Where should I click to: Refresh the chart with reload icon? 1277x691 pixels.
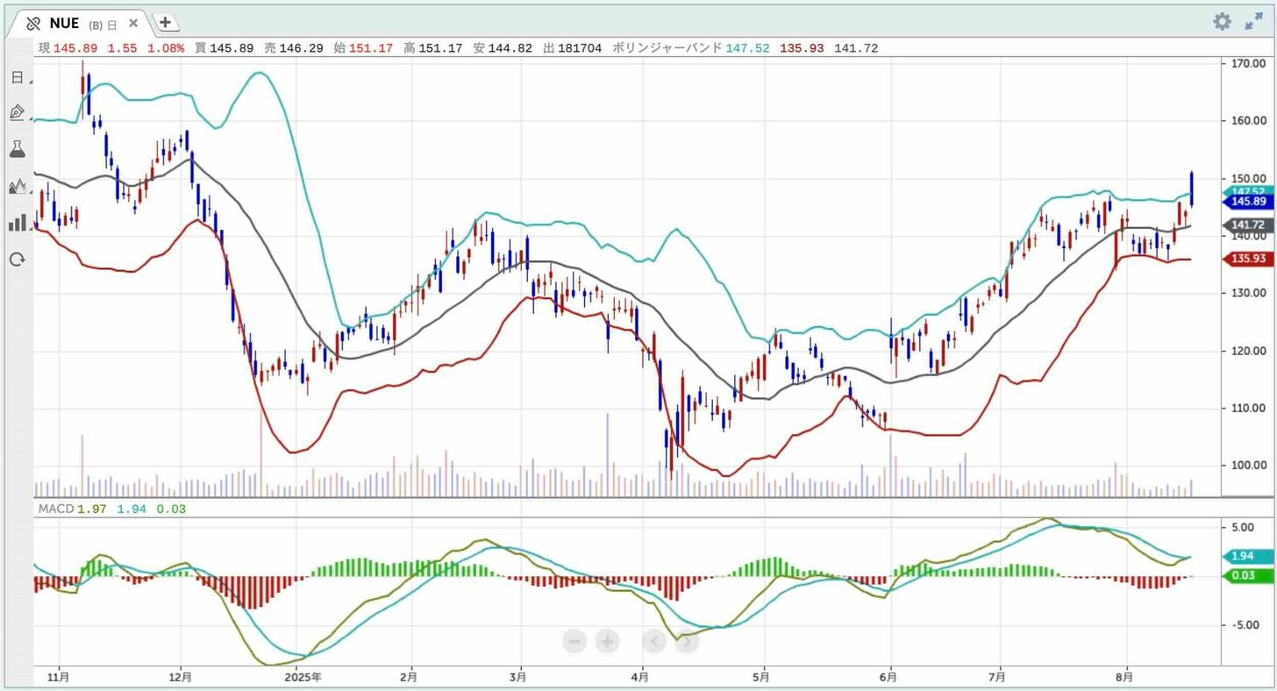point(17,260)
